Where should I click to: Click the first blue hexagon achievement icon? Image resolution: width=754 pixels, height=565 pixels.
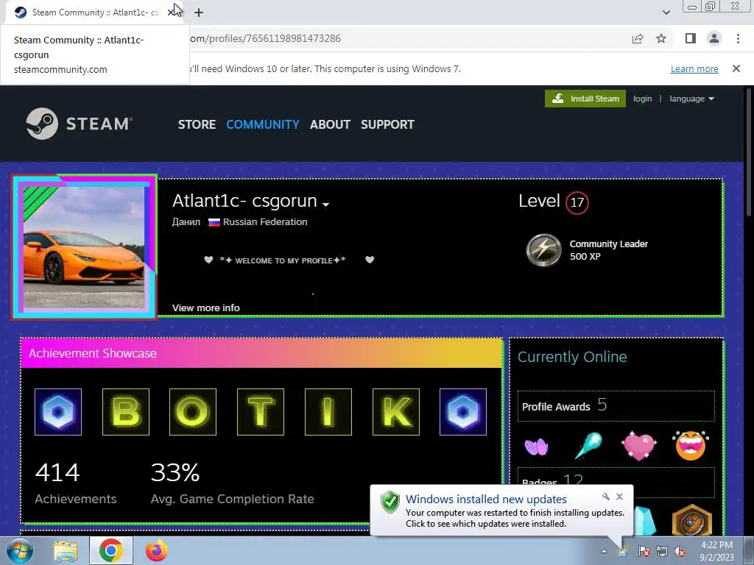tap(58, 412)
